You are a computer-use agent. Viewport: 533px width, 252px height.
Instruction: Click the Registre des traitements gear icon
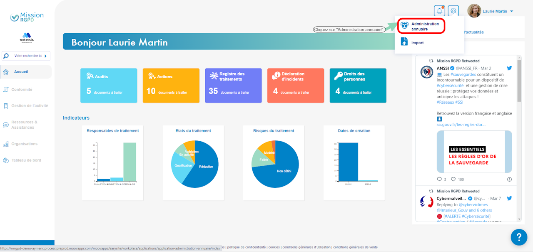(x=214, y=76)
